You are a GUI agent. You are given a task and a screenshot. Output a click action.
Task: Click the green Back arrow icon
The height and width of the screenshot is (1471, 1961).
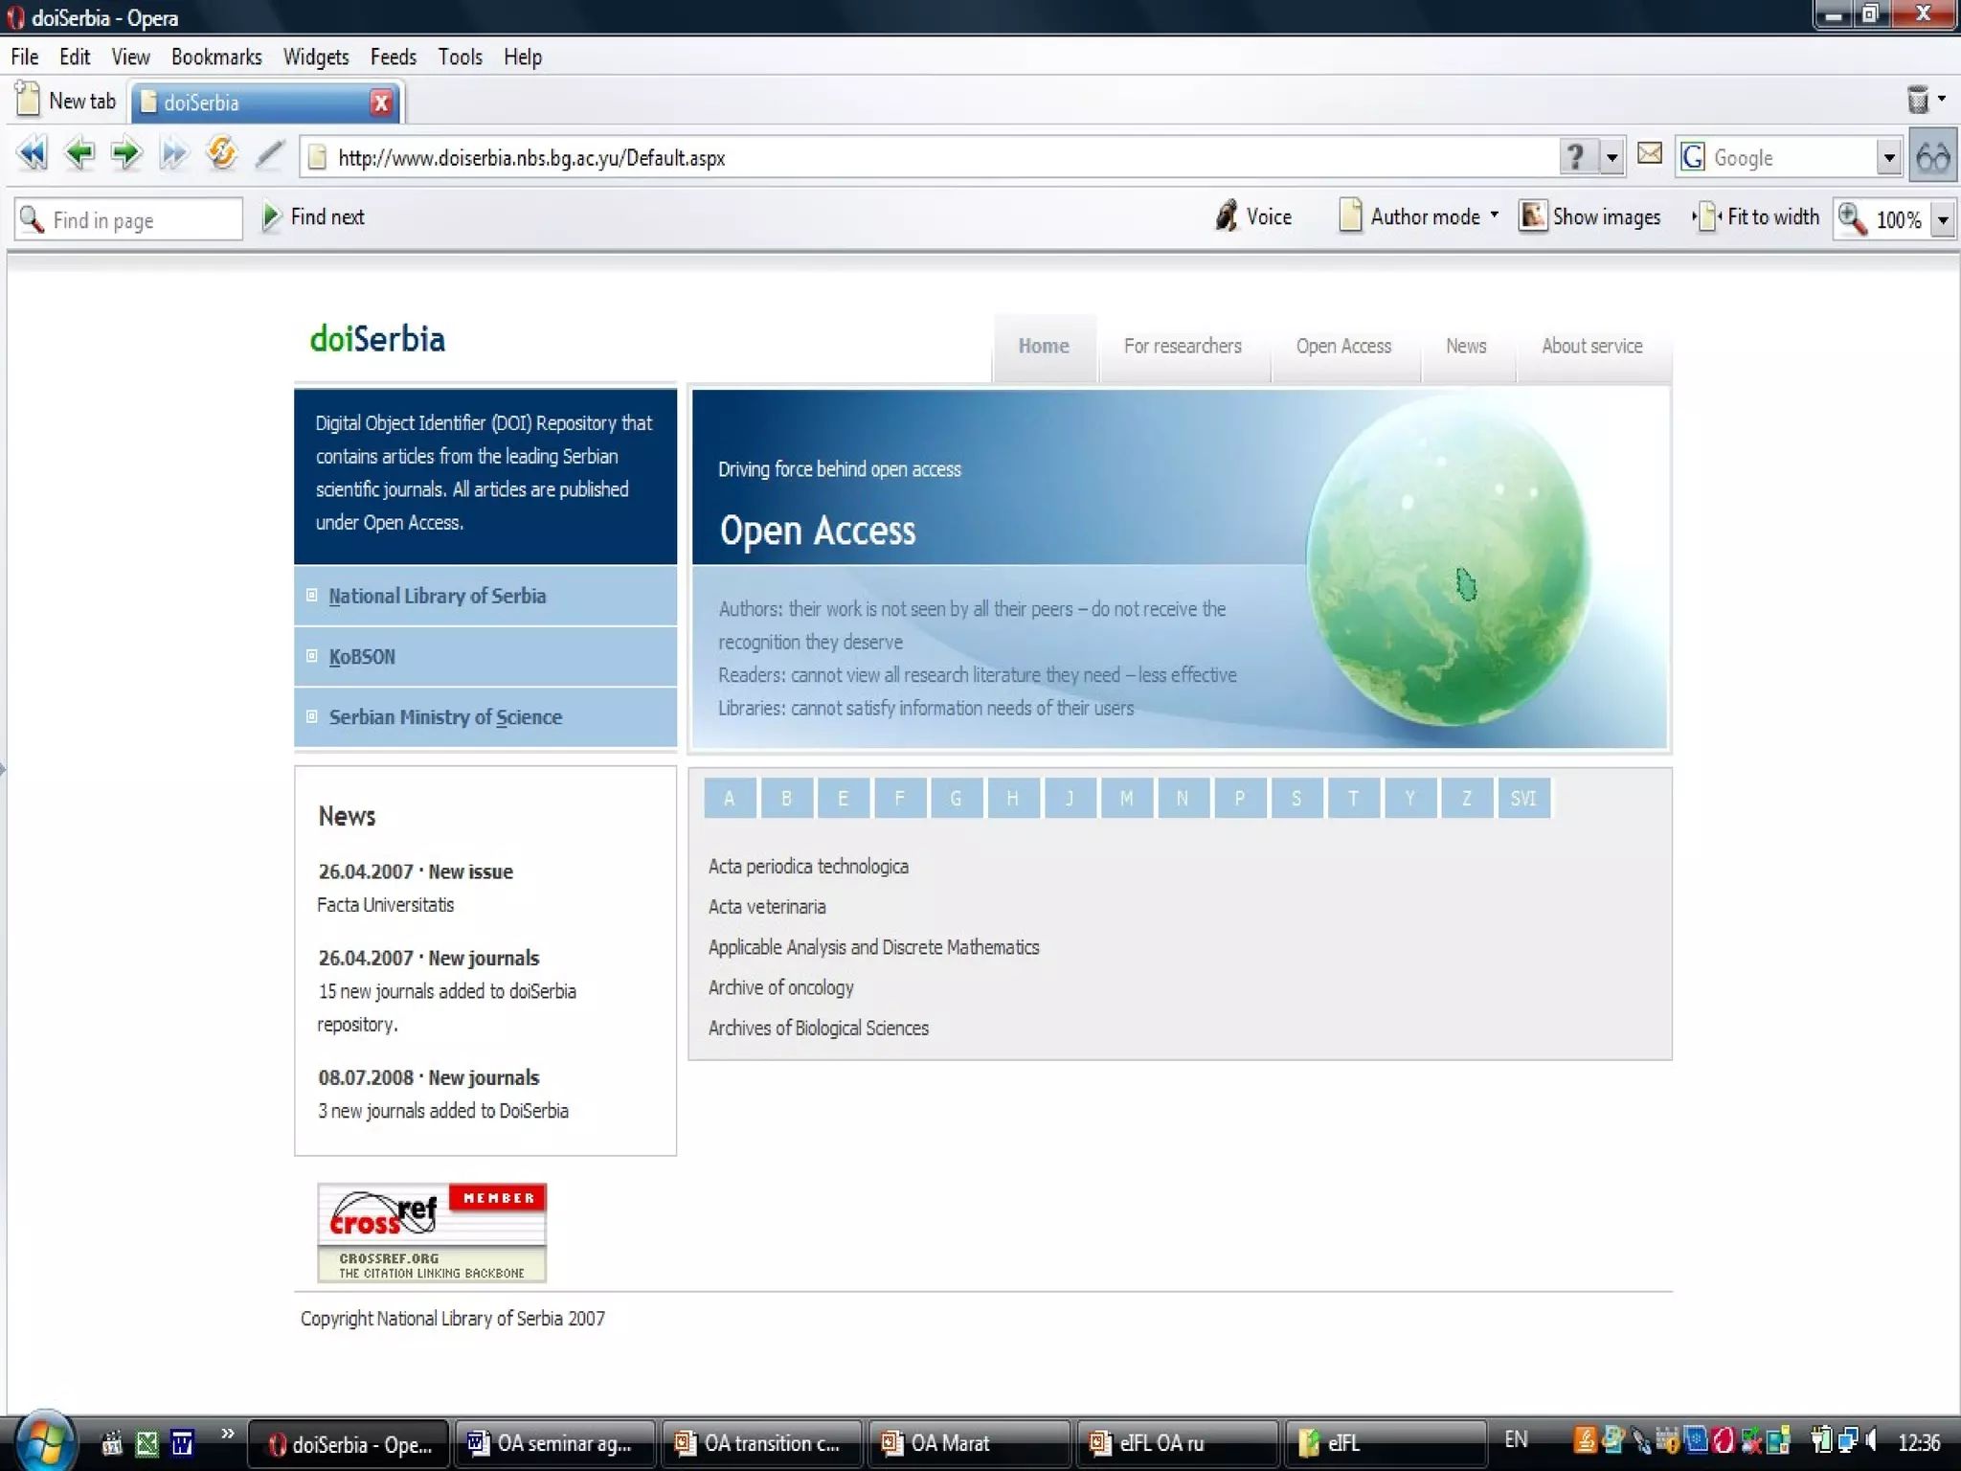tap(79, 153)
